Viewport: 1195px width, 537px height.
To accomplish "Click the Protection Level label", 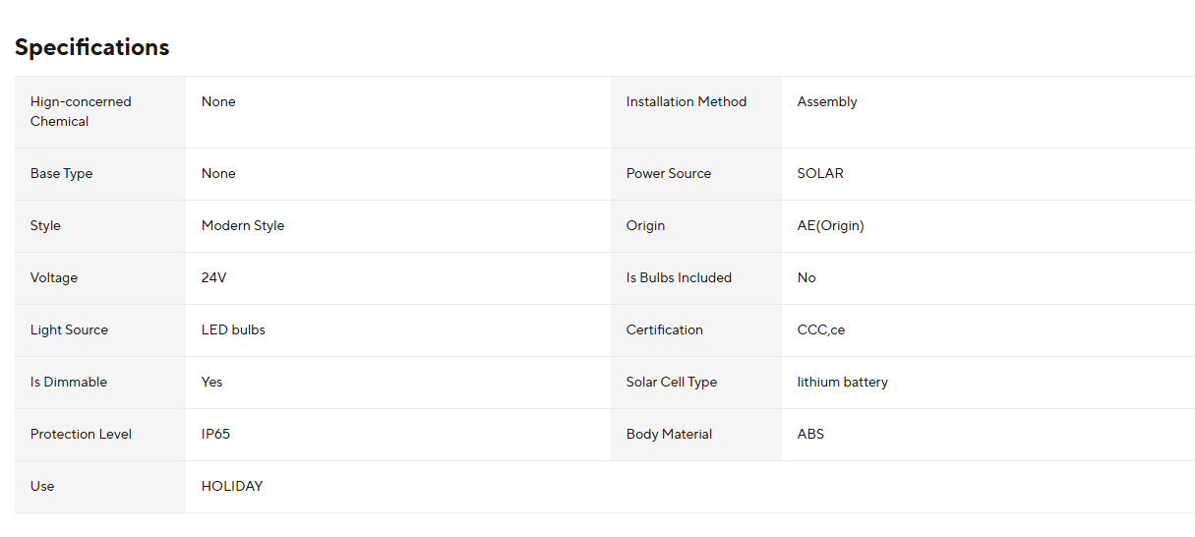I will (x=81, y=435).
